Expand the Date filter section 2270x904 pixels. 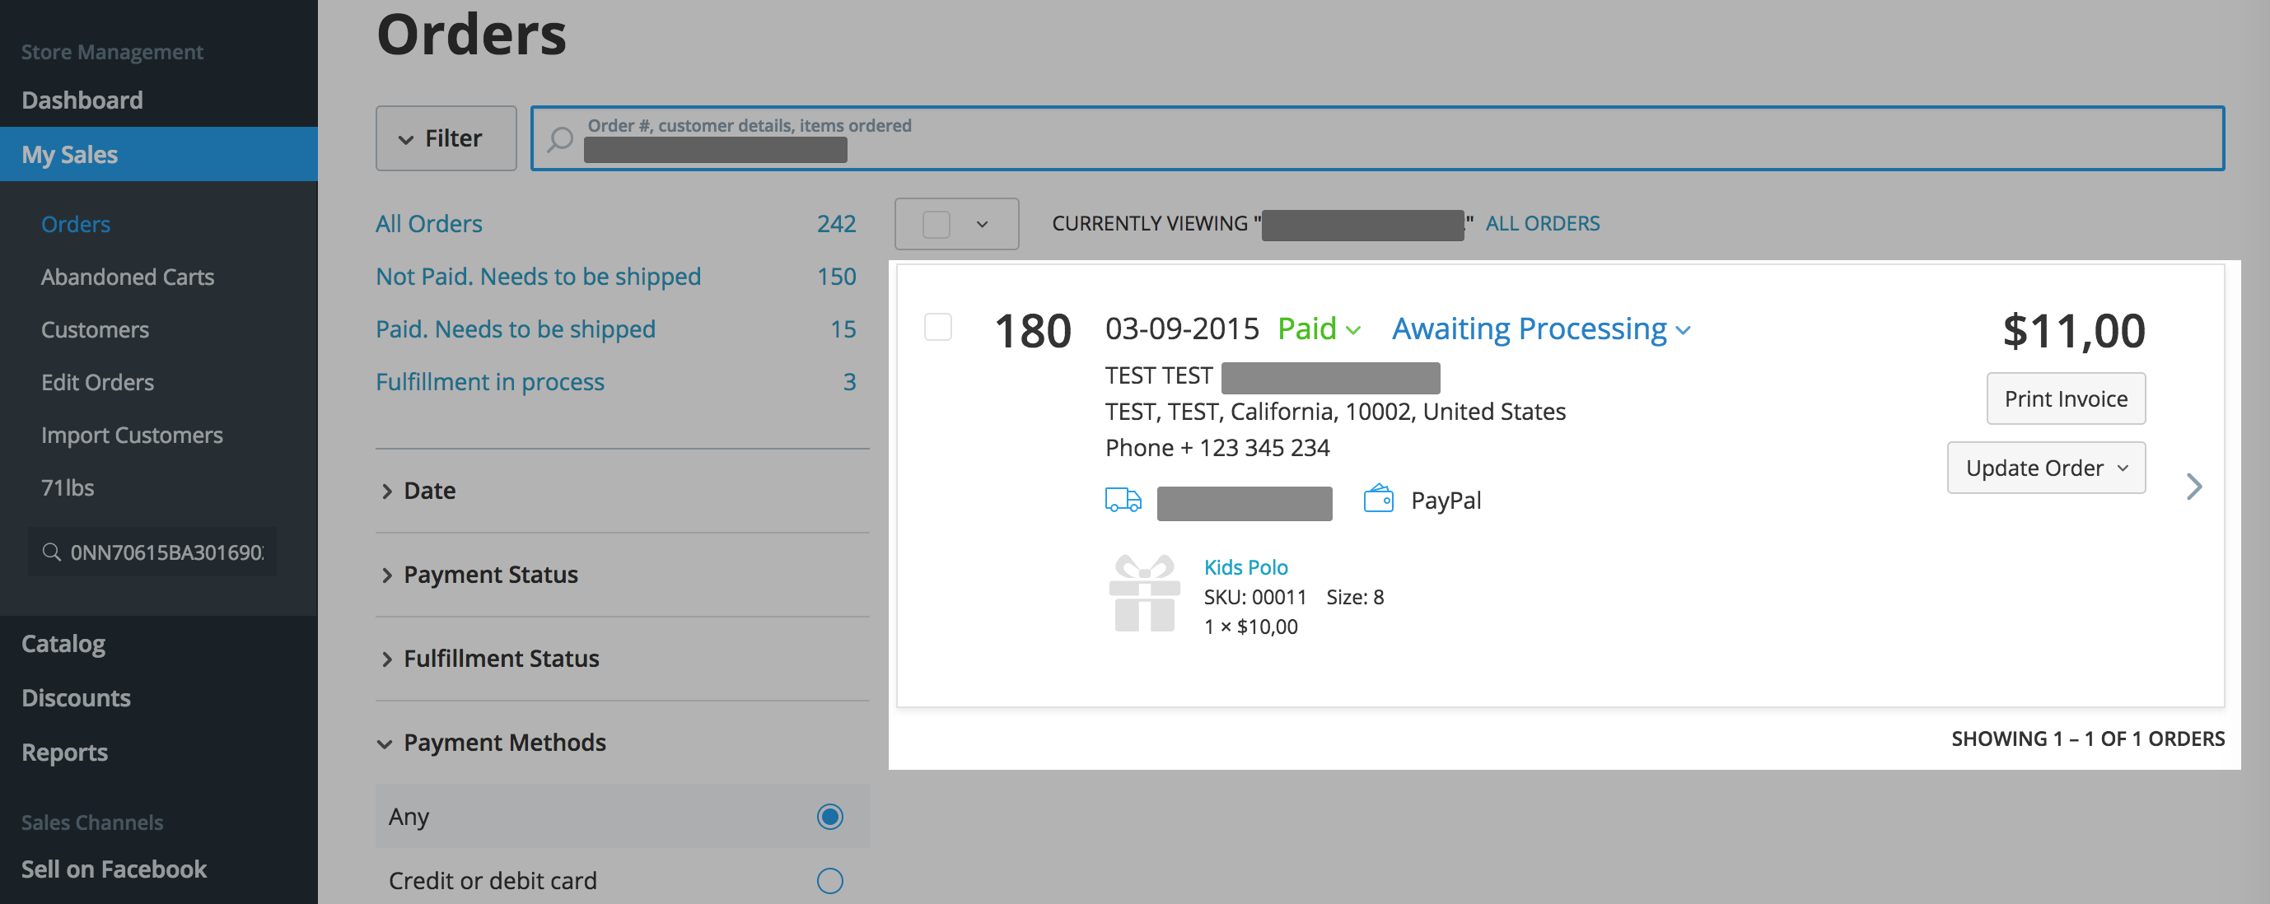429,491
